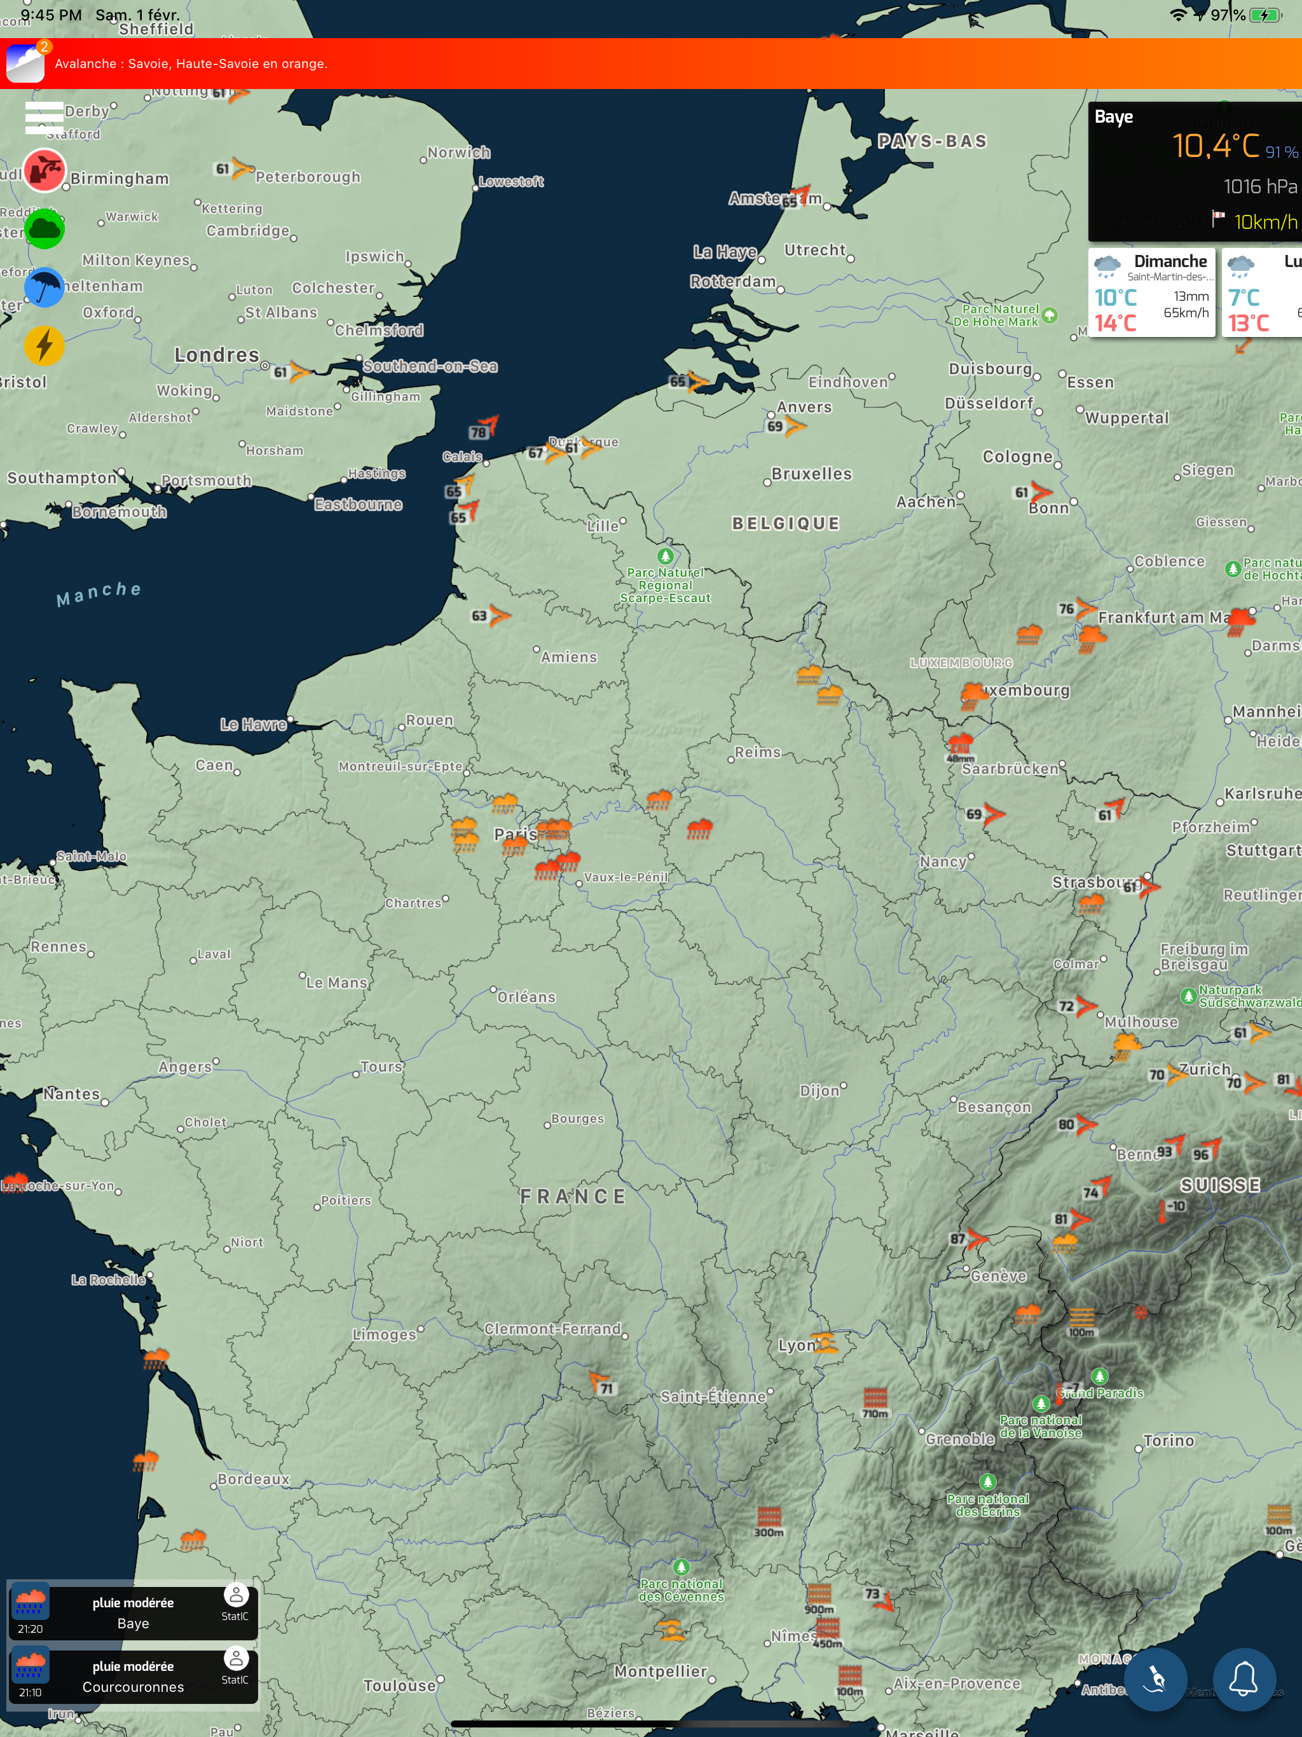Open the Baye pluie modérée report

point(133,1612)
